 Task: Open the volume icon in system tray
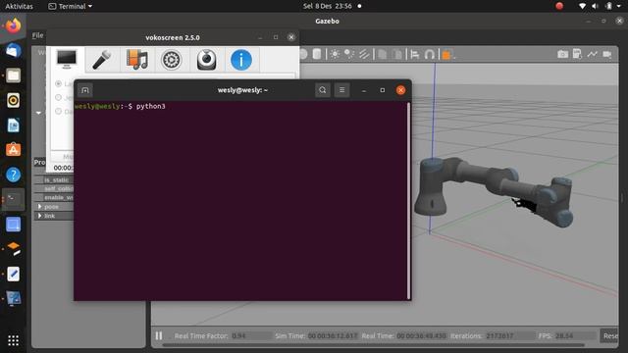[x=595, y=6]
